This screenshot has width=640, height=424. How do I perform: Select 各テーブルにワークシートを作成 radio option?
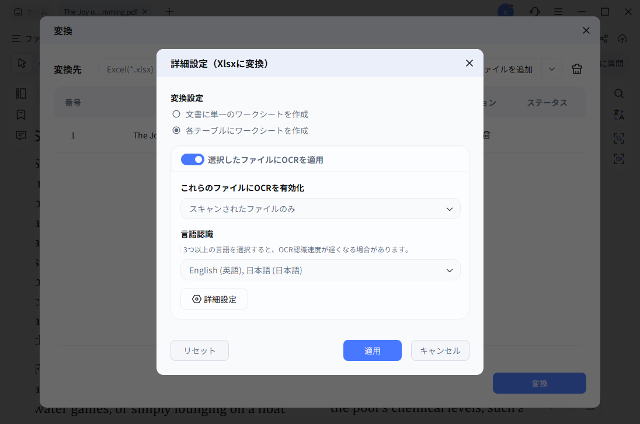(176, 130)
